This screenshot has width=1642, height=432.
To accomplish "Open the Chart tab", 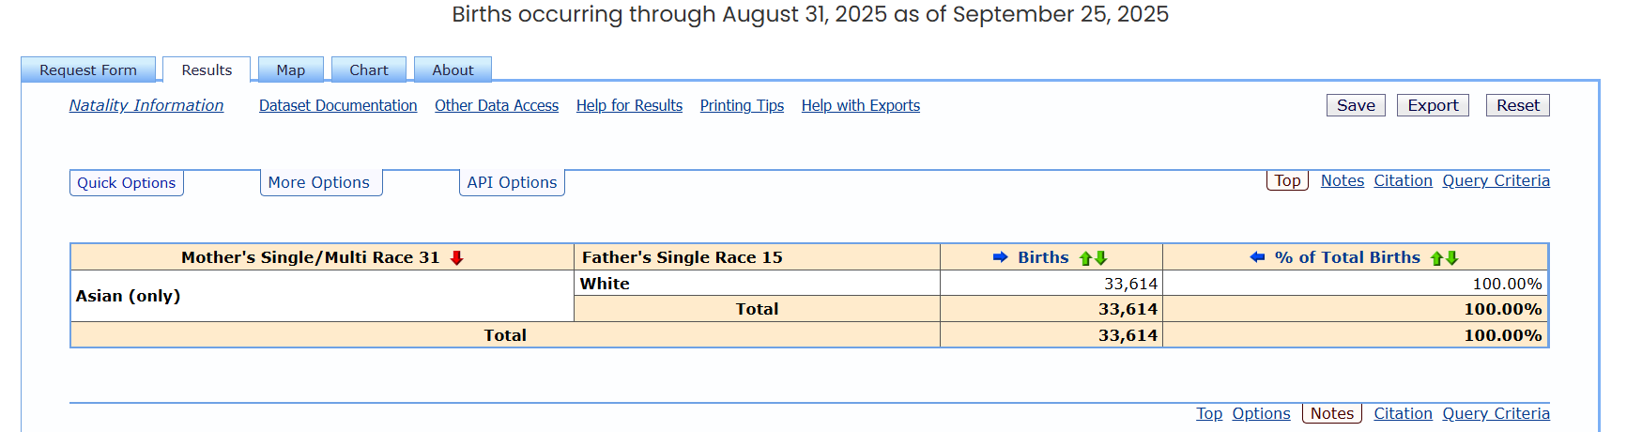I will click(x=368, y=70).
